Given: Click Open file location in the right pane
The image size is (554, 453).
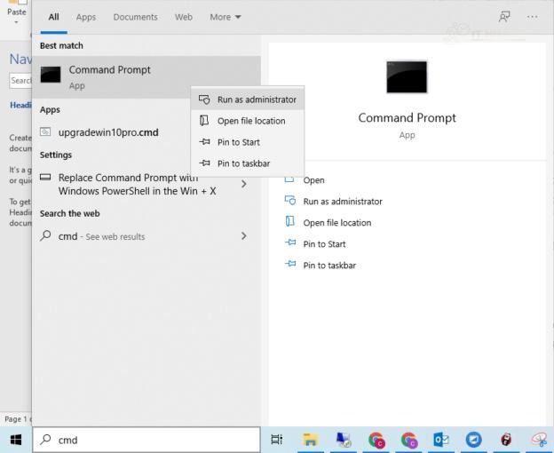Looking at the screenshot, I should coord(336,223).
